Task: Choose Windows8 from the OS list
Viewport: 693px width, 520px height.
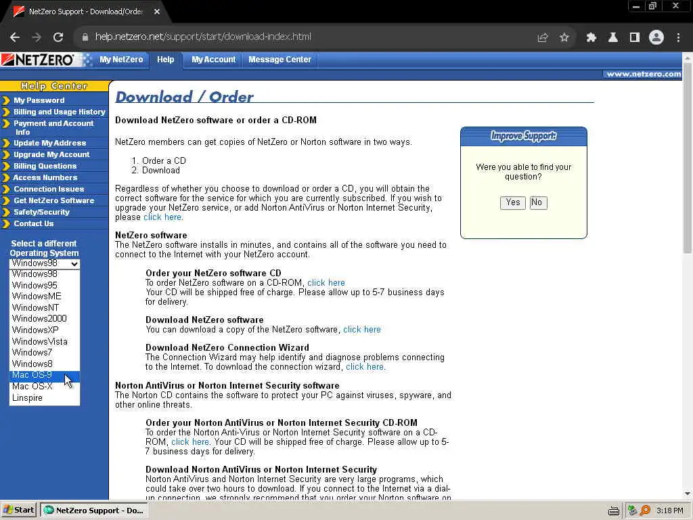Action: click(x=44, y=364)
